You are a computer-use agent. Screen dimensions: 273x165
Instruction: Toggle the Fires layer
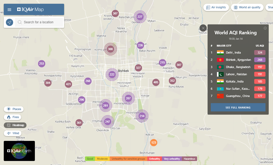click(13, 117)
